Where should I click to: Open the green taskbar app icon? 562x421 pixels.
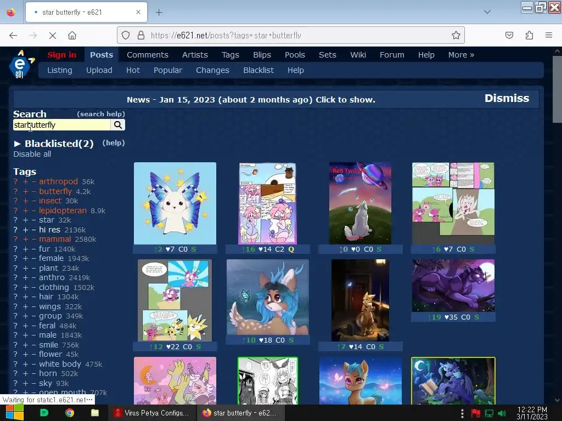coord(44,413)
